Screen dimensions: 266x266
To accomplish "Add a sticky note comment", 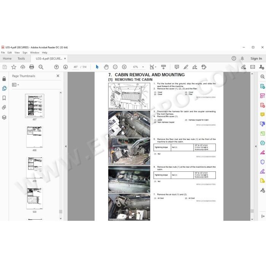I will (x=177, y=67).
